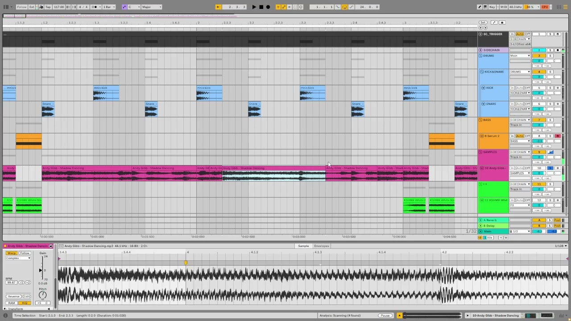Stop playback with the Stop button

pos(261,7)
